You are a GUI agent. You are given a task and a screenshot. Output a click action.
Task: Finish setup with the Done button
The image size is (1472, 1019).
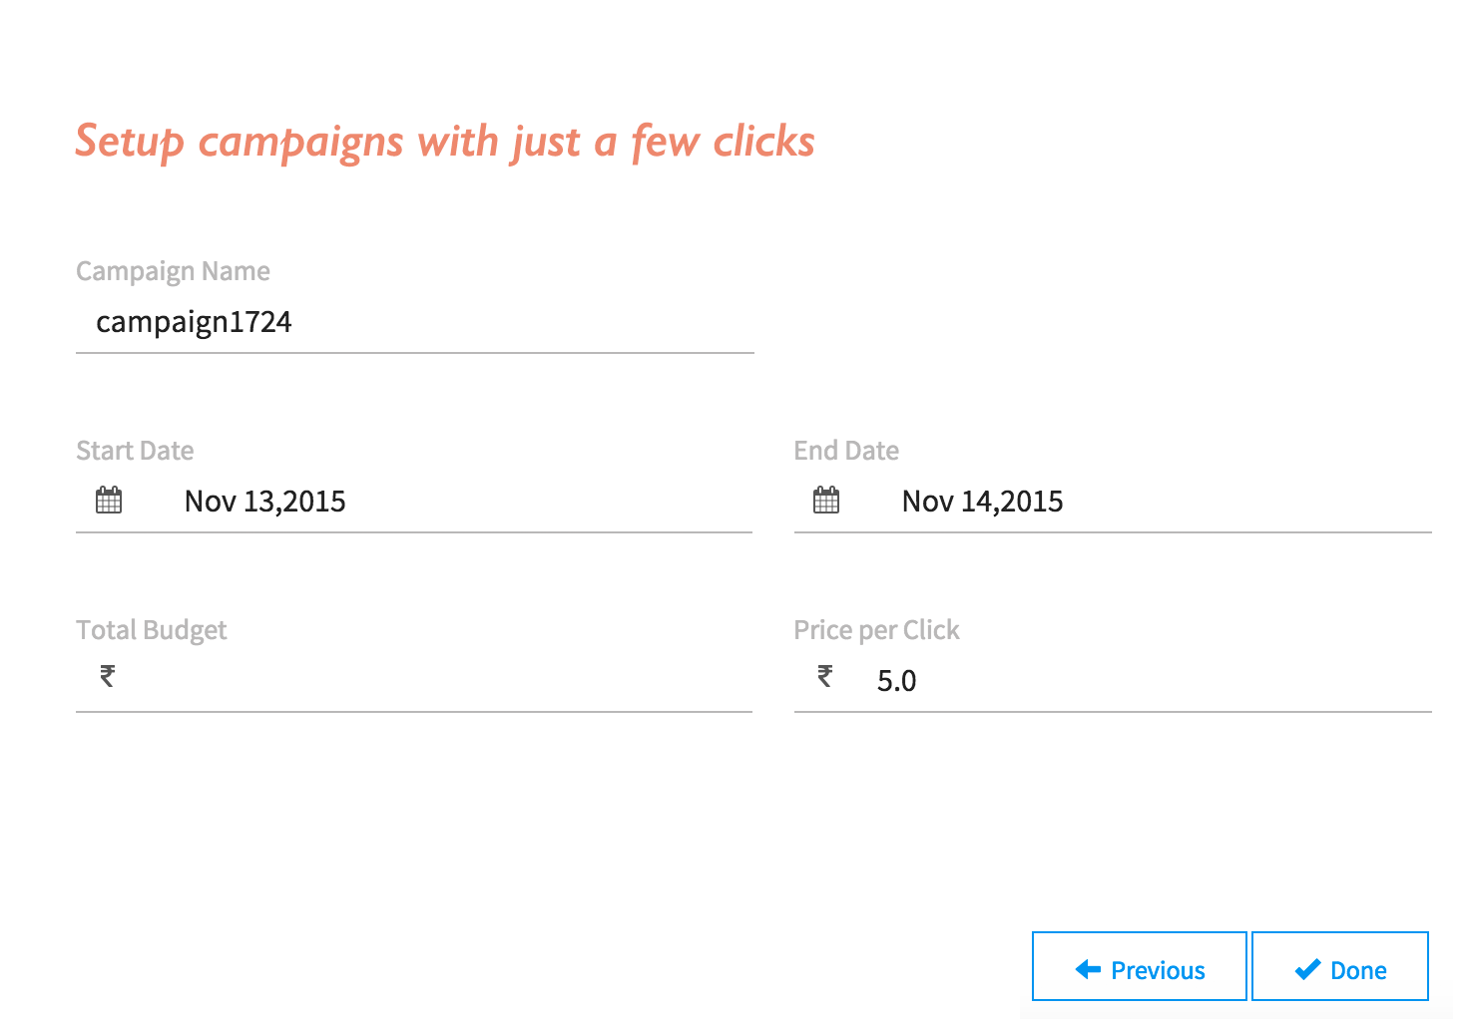(x=1340, y=966)
